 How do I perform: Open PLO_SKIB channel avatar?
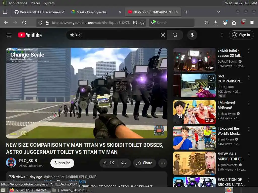(x=11, y=163)
